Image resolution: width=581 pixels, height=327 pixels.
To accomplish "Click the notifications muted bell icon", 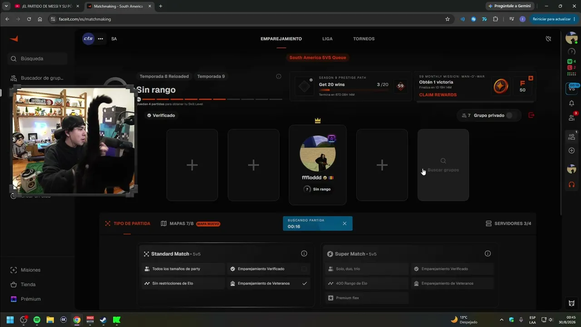I will [548, 39].
